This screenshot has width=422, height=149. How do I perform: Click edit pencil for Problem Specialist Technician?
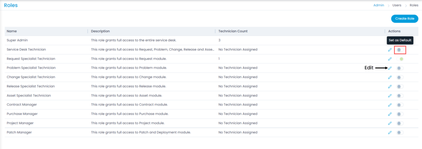pos(390,68)
